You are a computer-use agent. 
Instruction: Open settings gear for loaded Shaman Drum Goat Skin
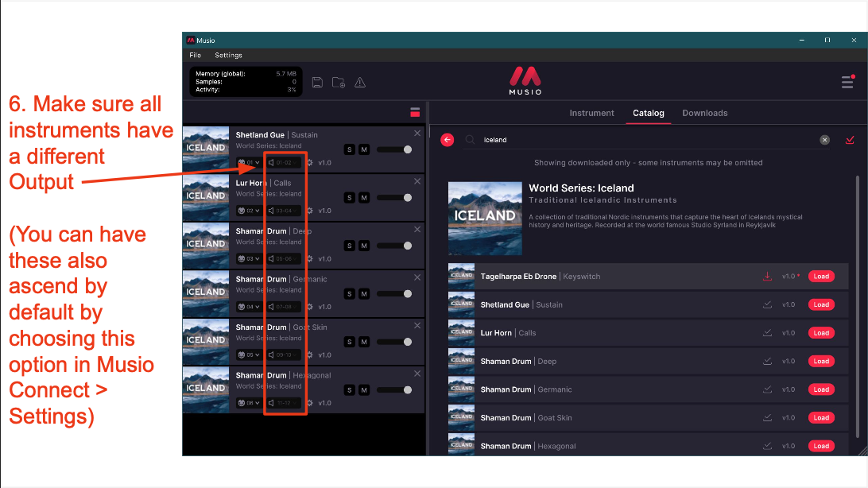coord(310,355)
